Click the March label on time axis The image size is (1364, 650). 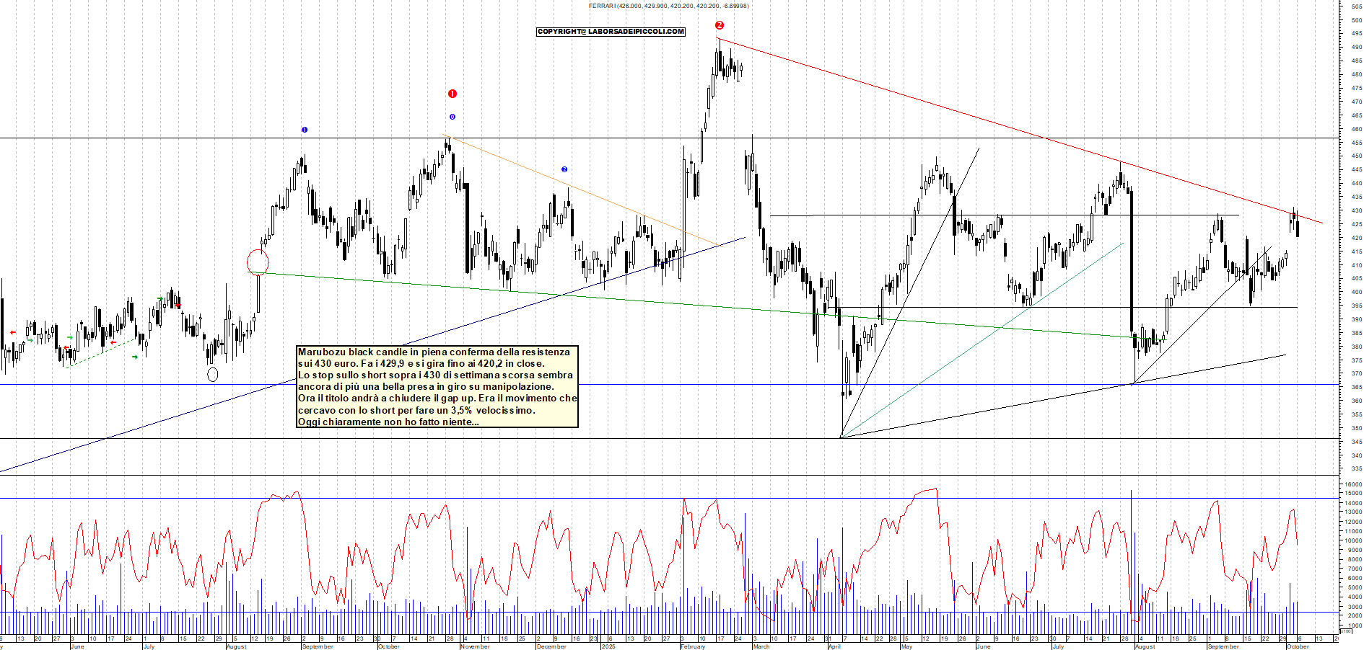tap(761, 646)
